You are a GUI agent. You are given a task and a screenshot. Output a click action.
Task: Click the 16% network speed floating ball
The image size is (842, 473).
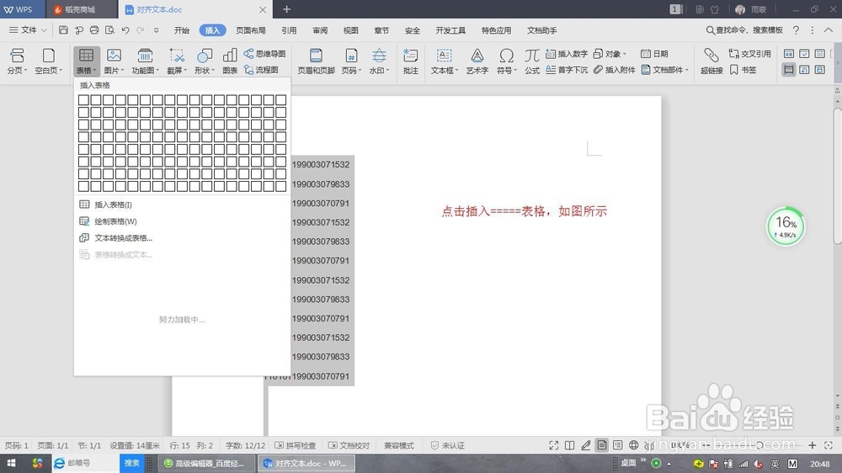point(785,226)
